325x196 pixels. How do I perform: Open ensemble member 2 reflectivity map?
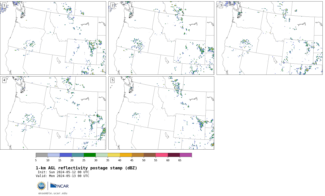click(x=161, y=38)
